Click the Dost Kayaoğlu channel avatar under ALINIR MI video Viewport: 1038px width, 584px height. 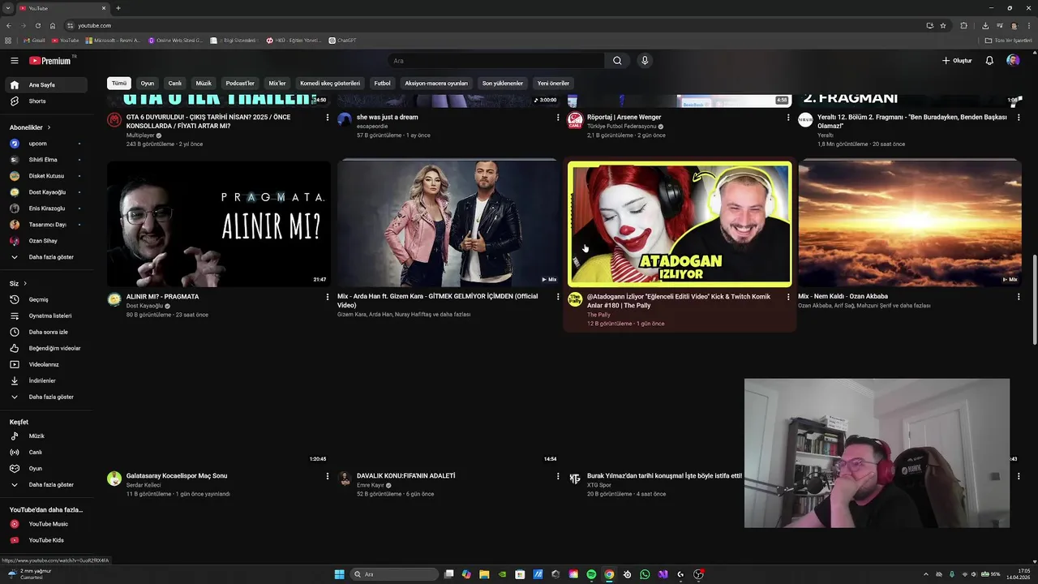[x=114, y=299]
